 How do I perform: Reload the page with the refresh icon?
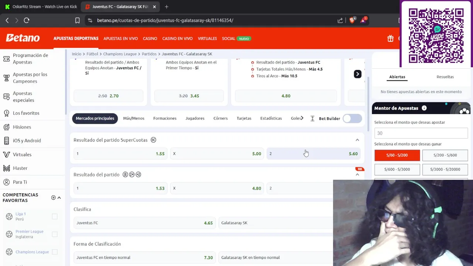click(27, 20)
